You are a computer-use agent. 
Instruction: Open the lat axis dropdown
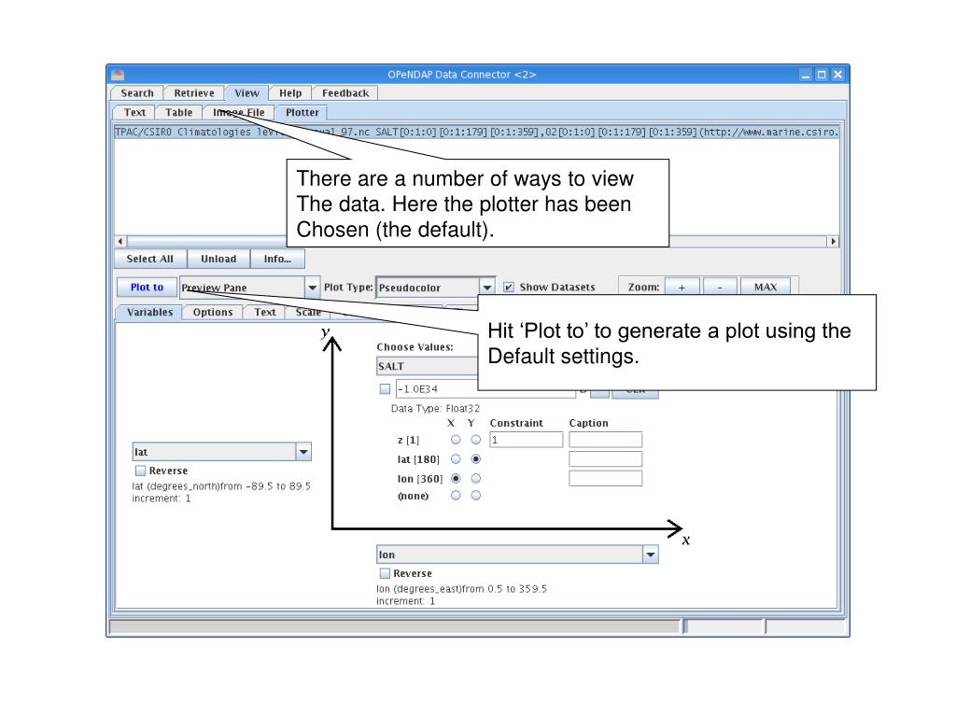[222, 452]
